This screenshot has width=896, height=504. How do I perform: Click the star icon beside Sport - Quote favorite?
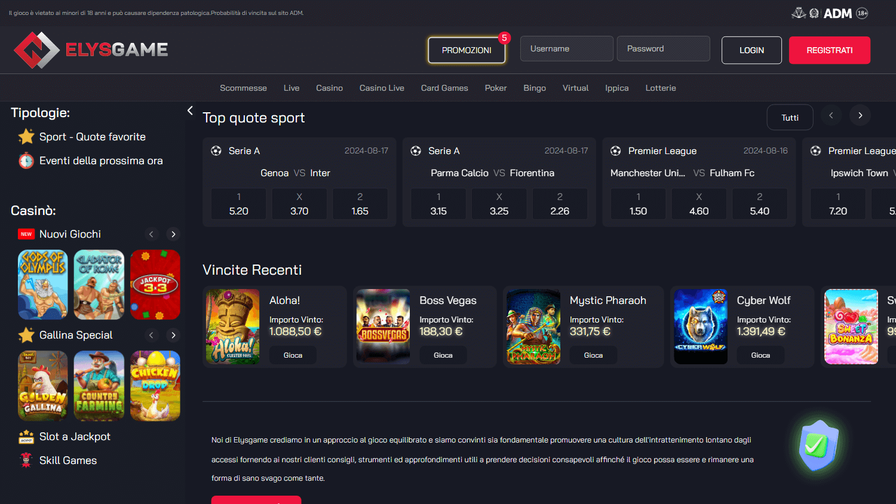point(26,137)
